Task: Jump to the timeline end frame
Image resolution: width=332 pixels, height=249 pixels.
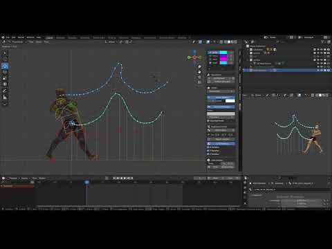Action: tap(131, 178)
